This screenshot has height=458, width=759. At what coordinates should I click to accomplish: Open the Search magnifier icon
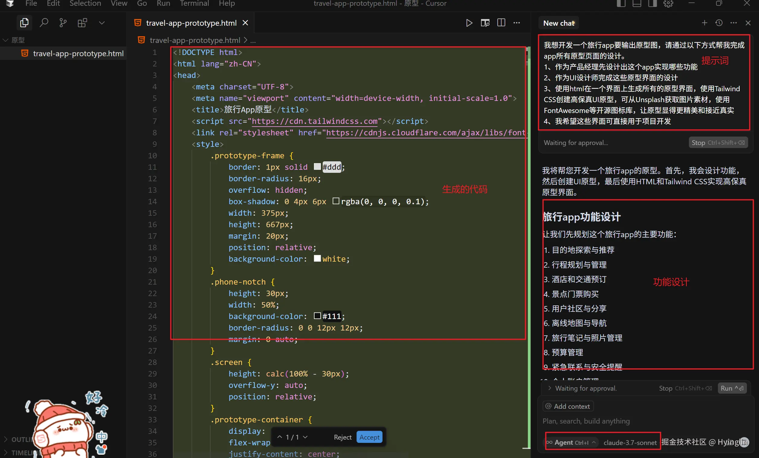coord(44,23)
